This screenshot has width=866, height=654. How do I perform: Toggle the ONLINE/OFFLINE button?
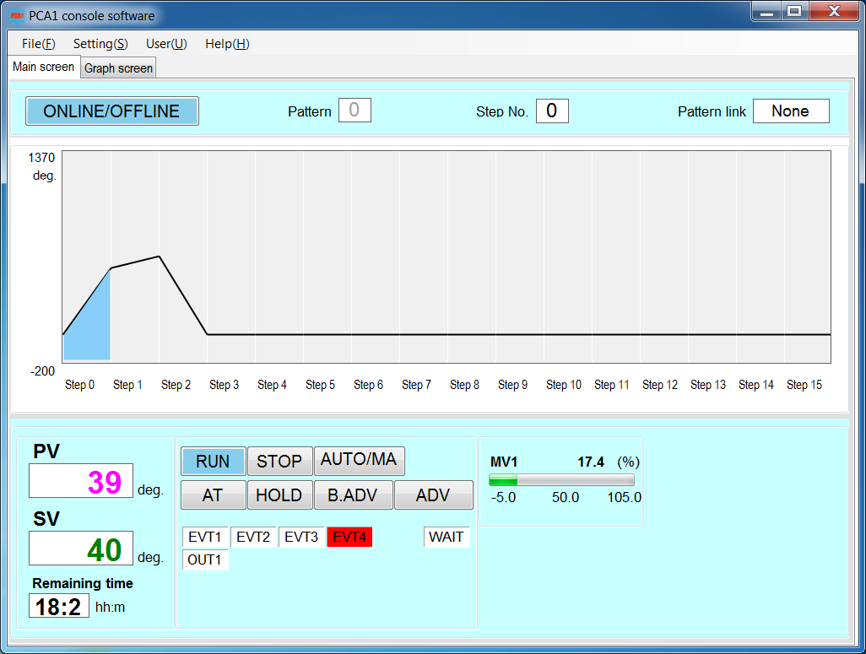(x=112, y=111)
